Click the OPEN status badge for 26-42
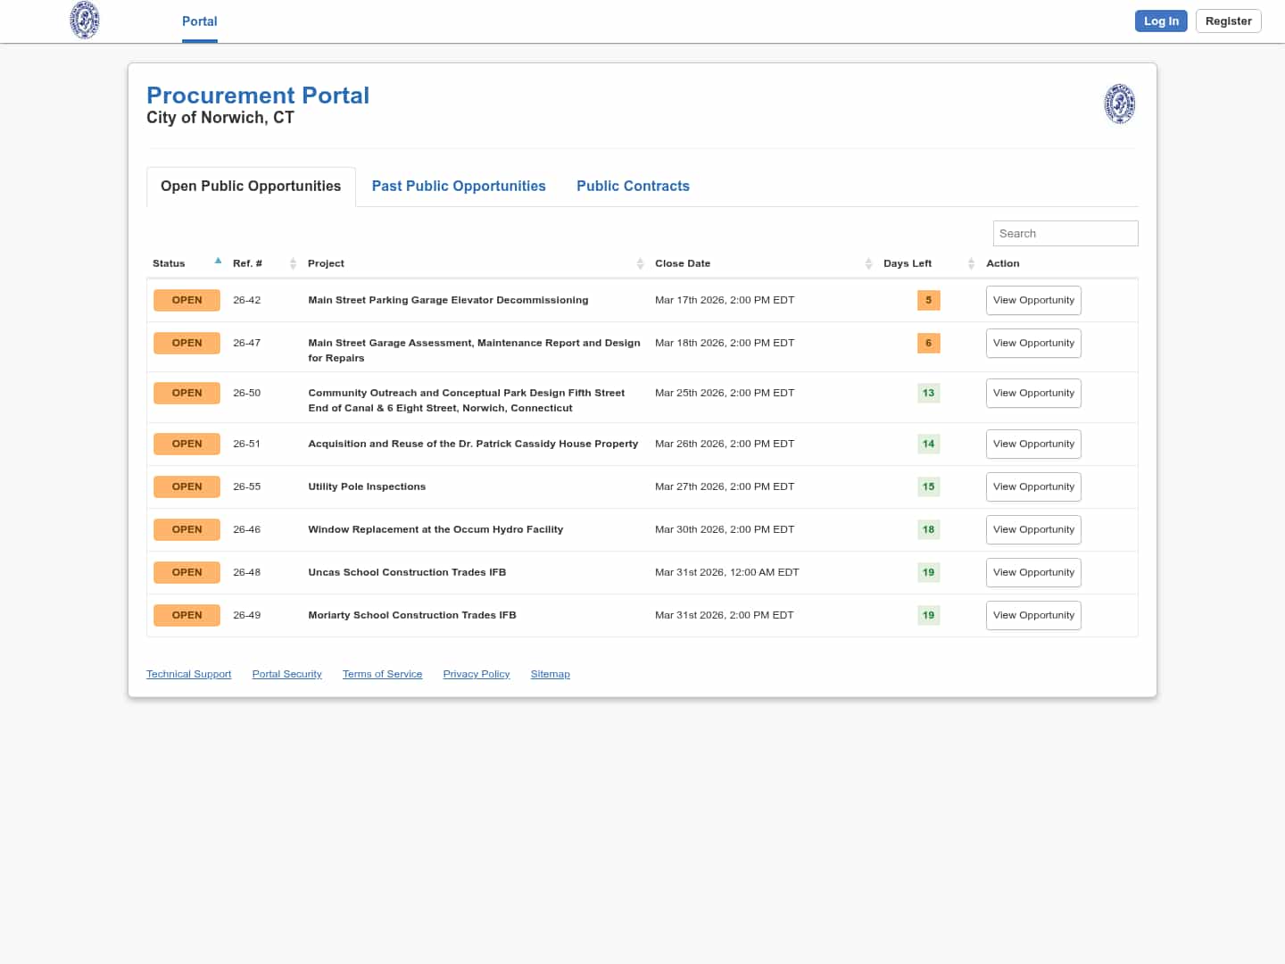The height and width of the screenshot is (964, 1285). 187,301
